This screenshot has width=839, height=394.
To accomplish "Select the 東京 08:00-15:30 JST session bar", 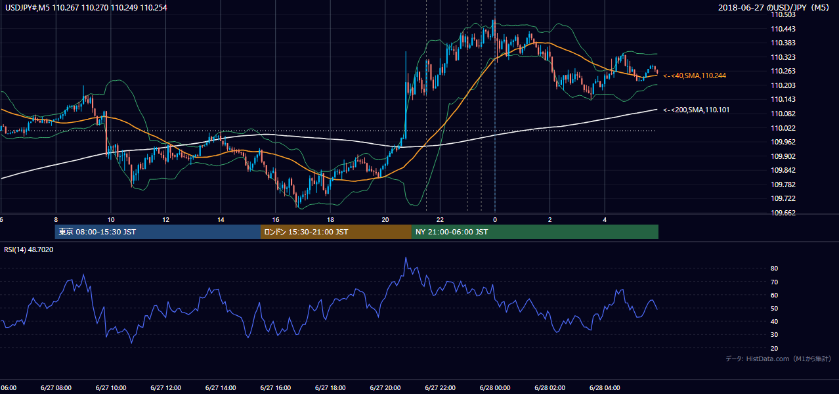I will [158, 232].
